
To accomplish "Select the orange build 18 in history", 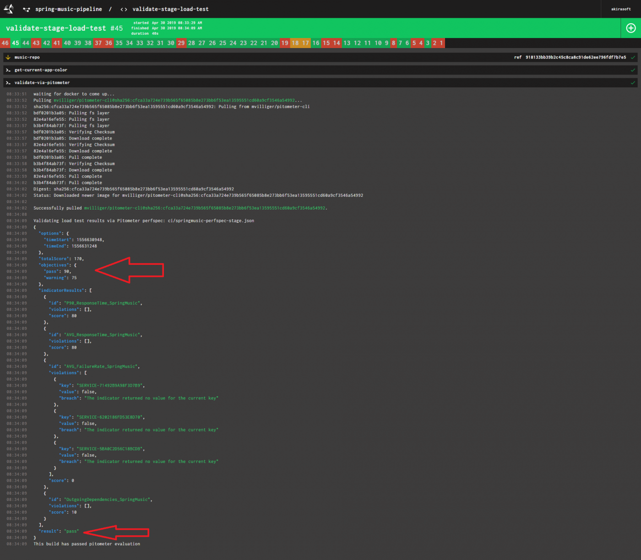I will (295, 43).
